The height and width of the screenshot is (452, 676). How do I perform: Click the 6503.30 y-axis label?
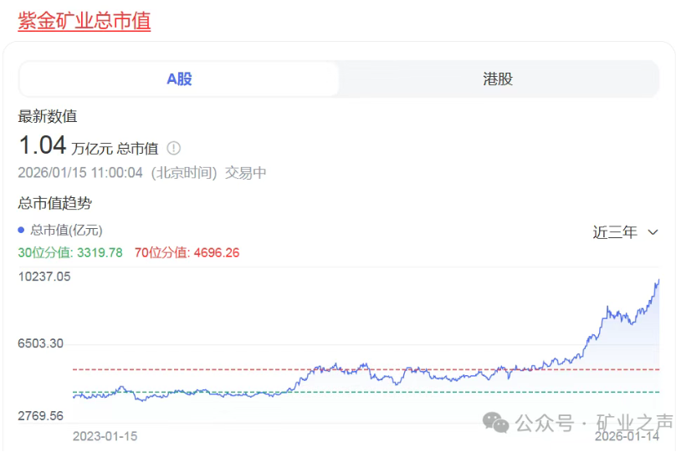pyautogui.click(x=41, y=343)
